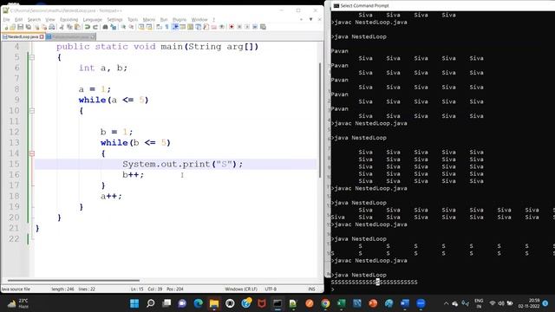Viewport: 555px width, 312px height.
Task: Toggle macro recording with the red record icon
Action: [232, 27]
